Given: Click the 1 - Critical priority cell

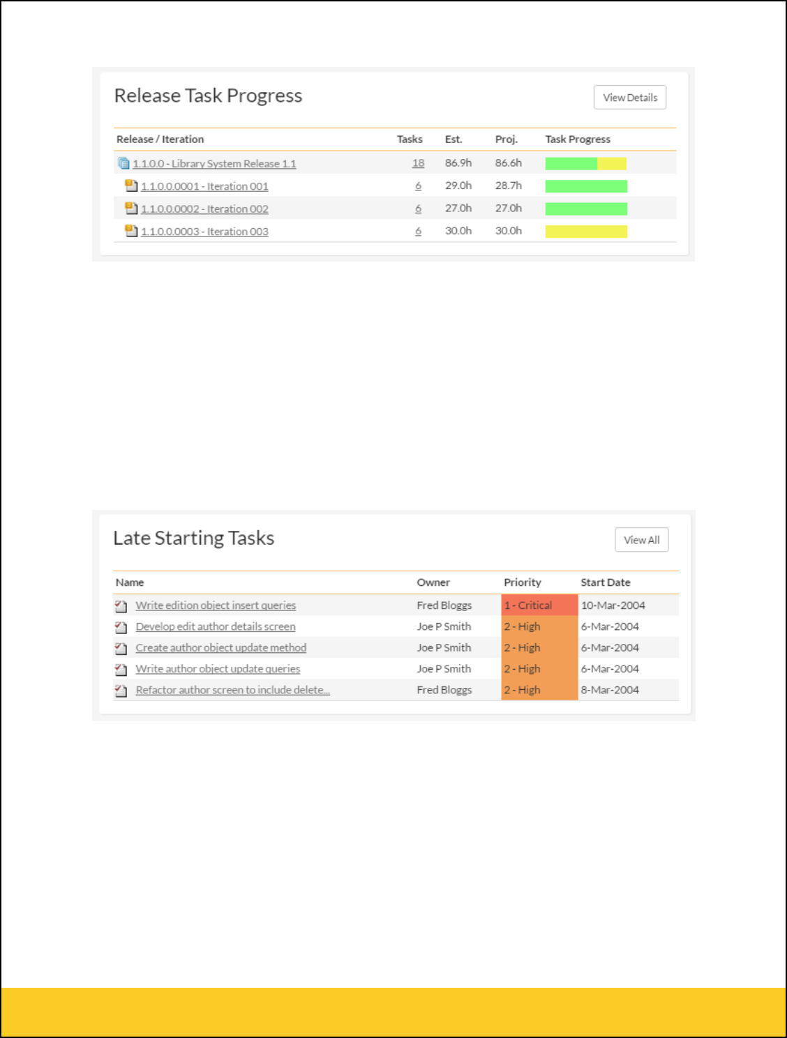Looking at the screenshot, I should [539, 605].
